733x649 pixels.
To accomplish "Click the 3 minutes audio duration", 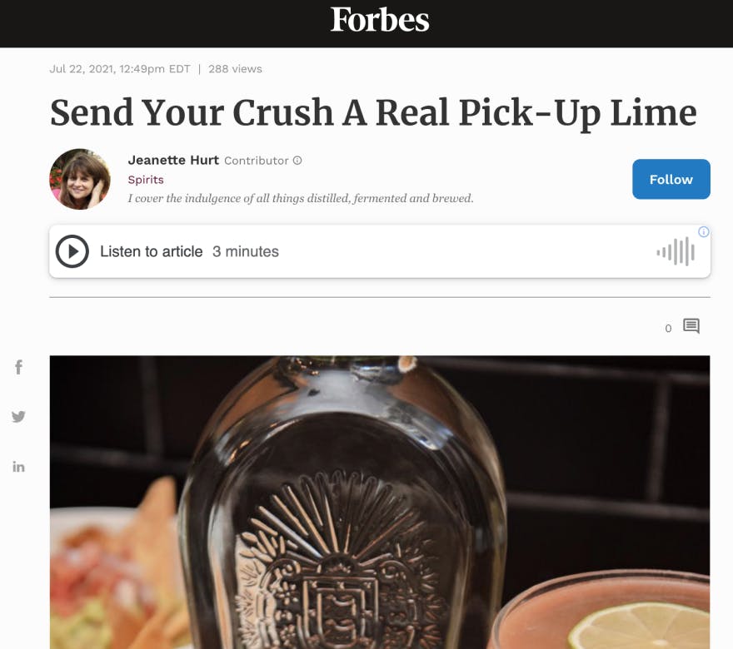I will 246,251.
